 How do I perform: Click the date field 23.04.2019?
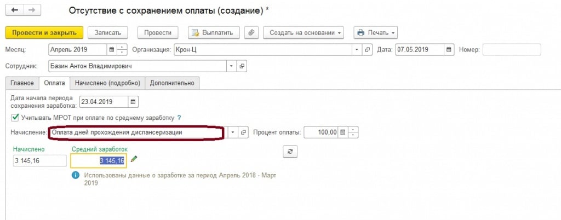[x=104, y=102]
